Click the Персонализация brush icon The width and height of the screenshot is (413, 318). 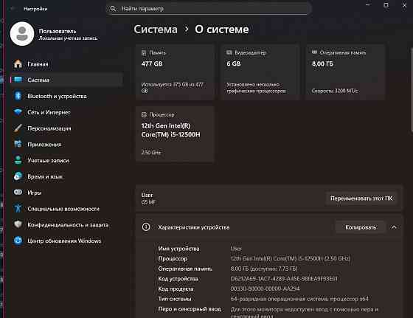coord(18,128)
